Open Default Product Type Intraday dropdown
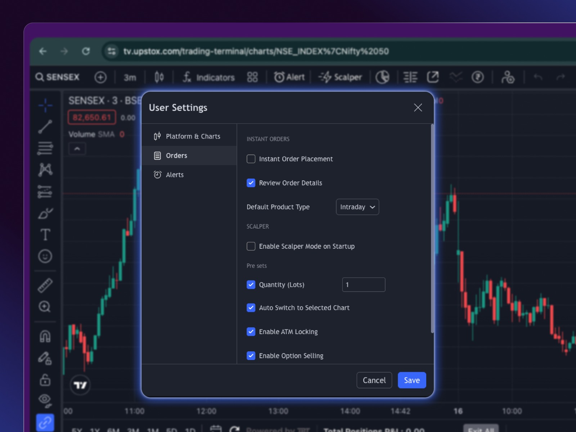This screenshot has height=432, width=576. click(x=357, y=207)
